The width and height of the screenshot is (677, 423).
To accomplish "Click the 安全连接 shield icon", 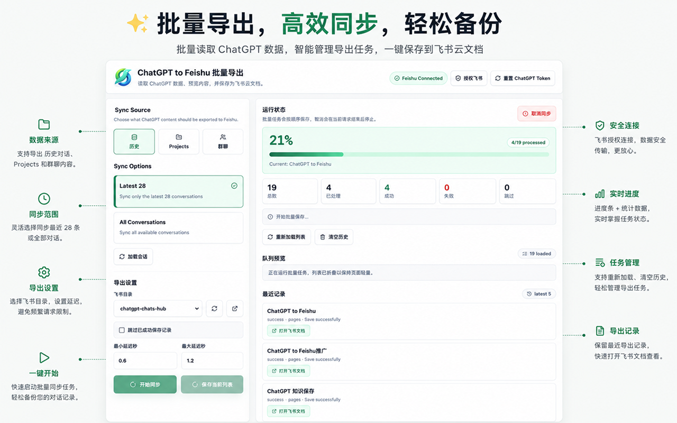I will (x=600, y=125).
